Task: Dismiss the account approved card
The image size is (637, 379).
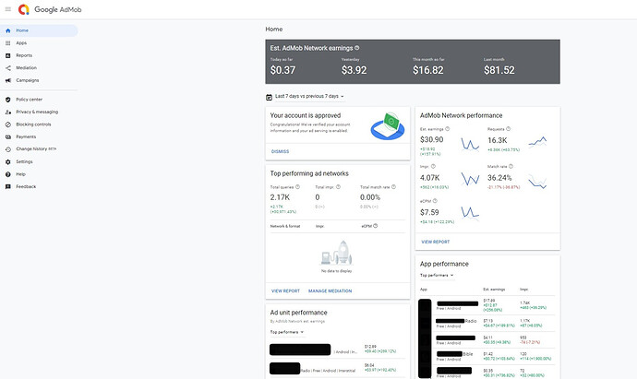Action: click(x=280, y=151)
